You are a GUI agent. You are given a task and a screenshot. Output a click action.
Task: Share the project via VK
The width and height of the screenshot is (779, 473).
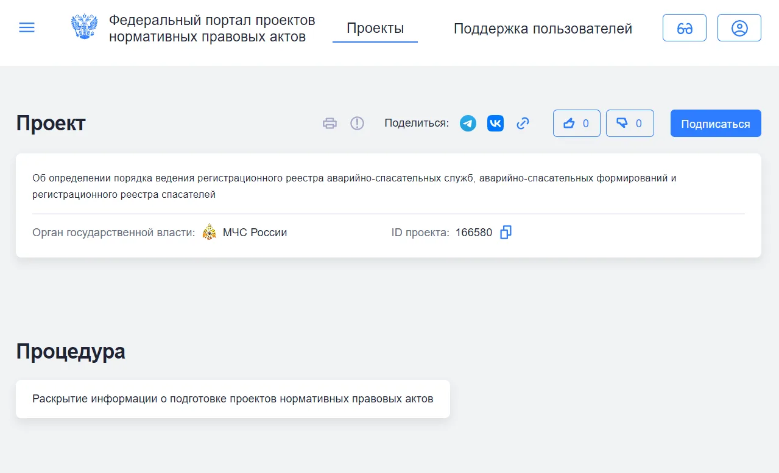click(495, 124)
